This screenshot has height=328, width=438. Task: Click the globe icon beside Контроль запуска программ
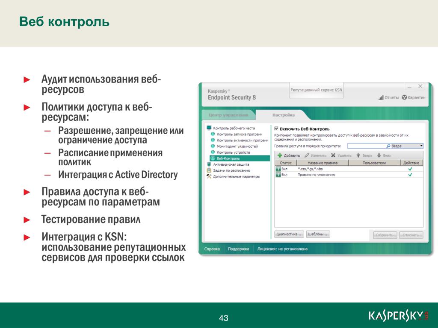[213, 134]
